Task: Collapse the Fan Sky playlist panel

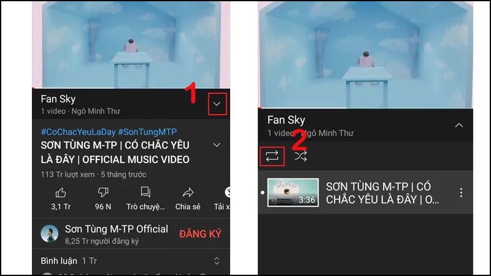Action: [x=458, y=125]
